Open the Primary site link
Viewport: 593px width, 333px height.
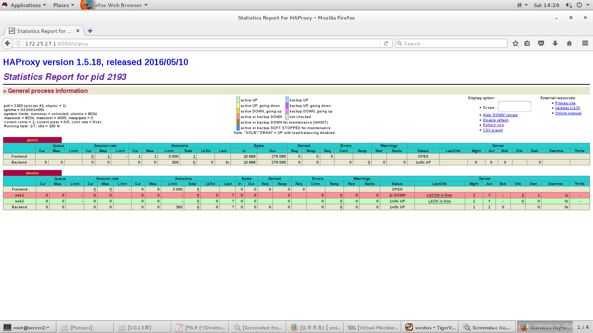(x=565, y=103)
